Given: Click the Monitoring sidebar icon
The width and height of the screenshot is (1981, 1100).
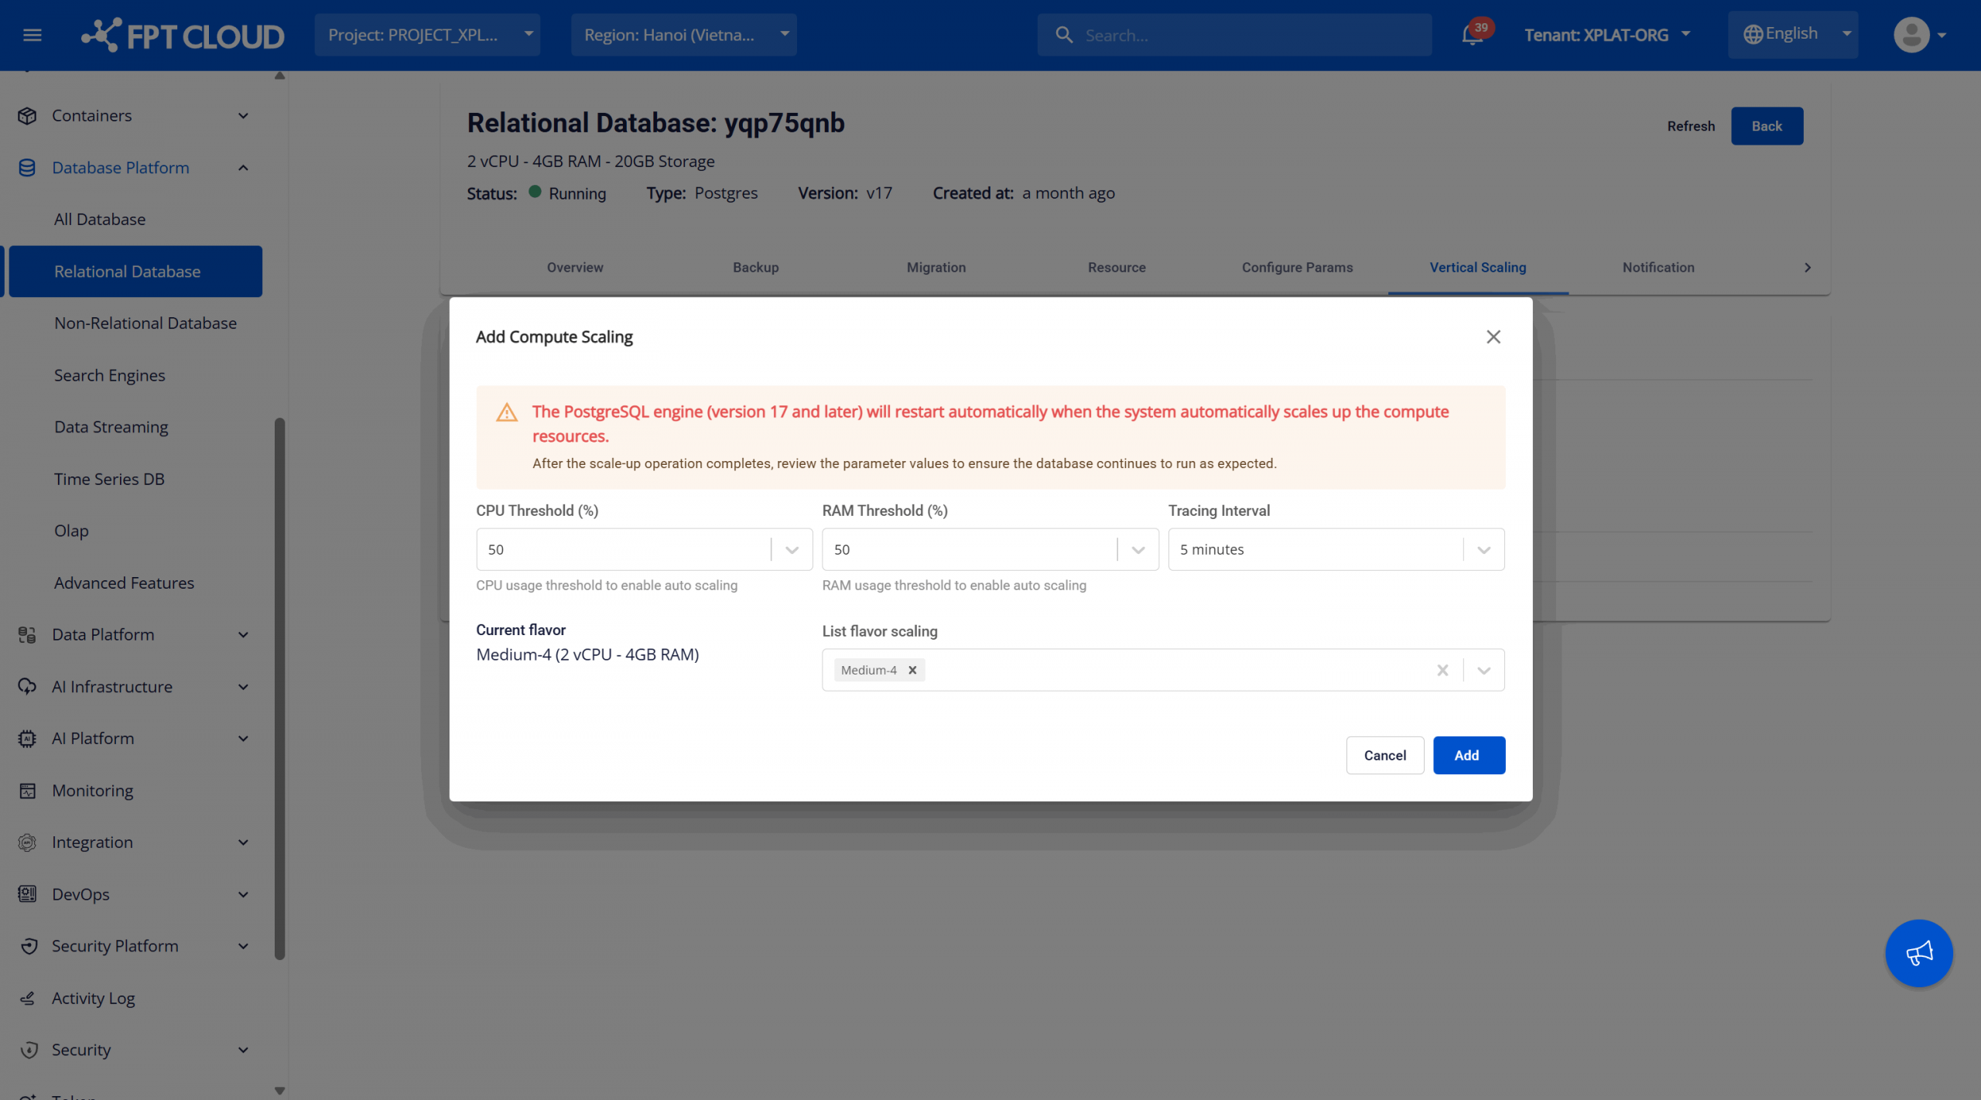Looking at the screenshot, I should (28, 791).
